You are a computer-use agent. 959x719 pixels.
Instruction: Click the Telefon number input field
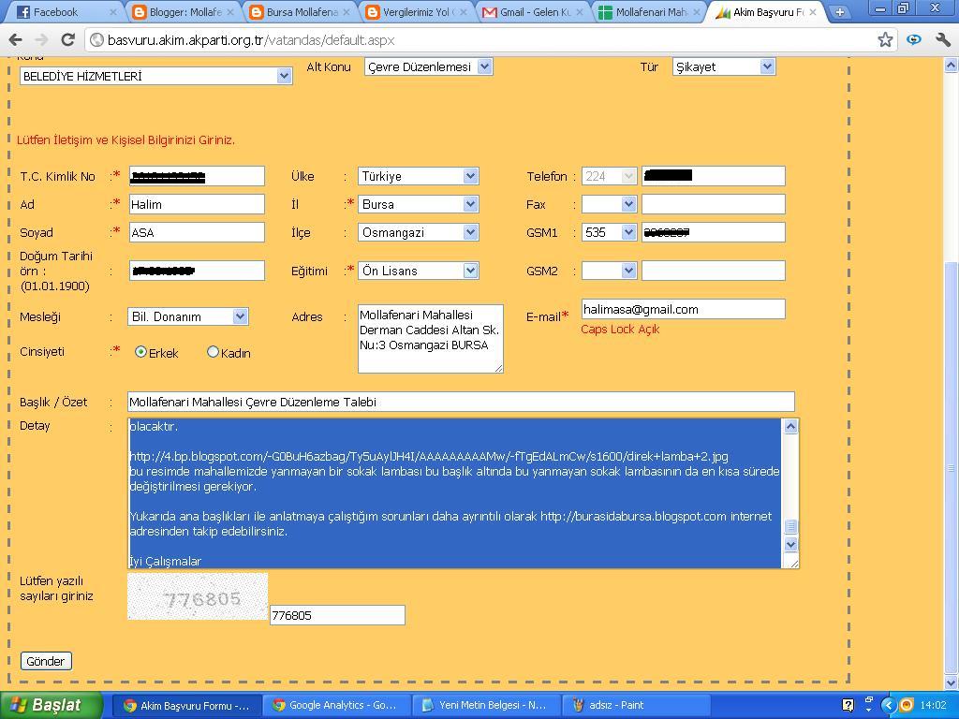tap(713, 176)
